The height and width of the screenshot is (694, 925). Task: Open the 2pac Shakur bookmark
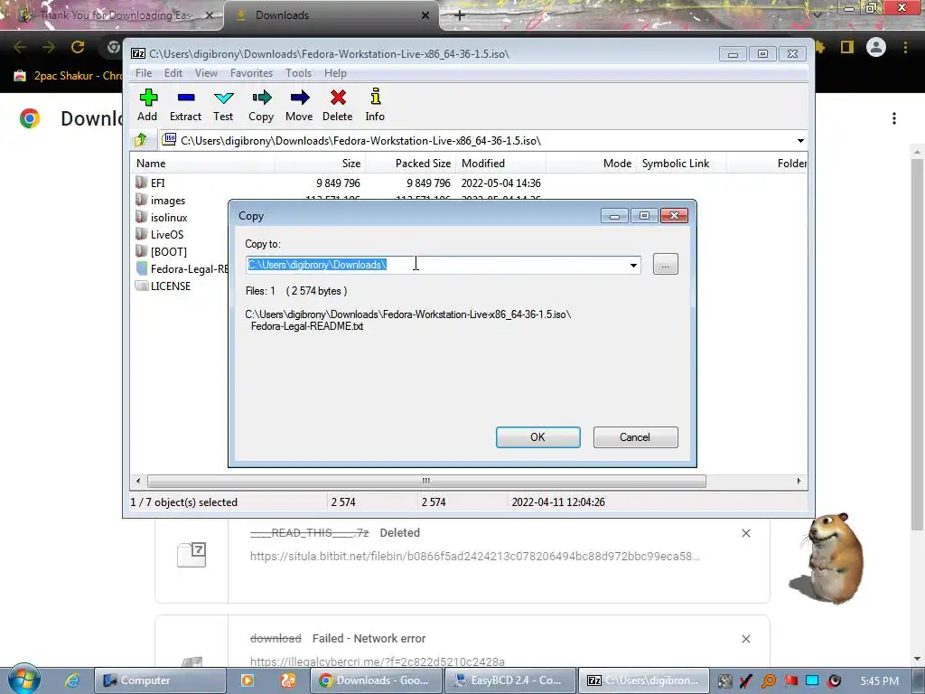pyautogui.click(x=68, y=76)
